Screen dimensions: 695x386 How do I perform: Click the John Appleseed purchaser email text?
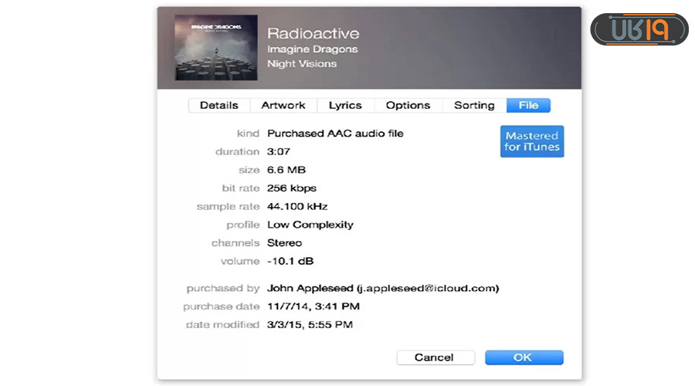click(x=382, y=288)
